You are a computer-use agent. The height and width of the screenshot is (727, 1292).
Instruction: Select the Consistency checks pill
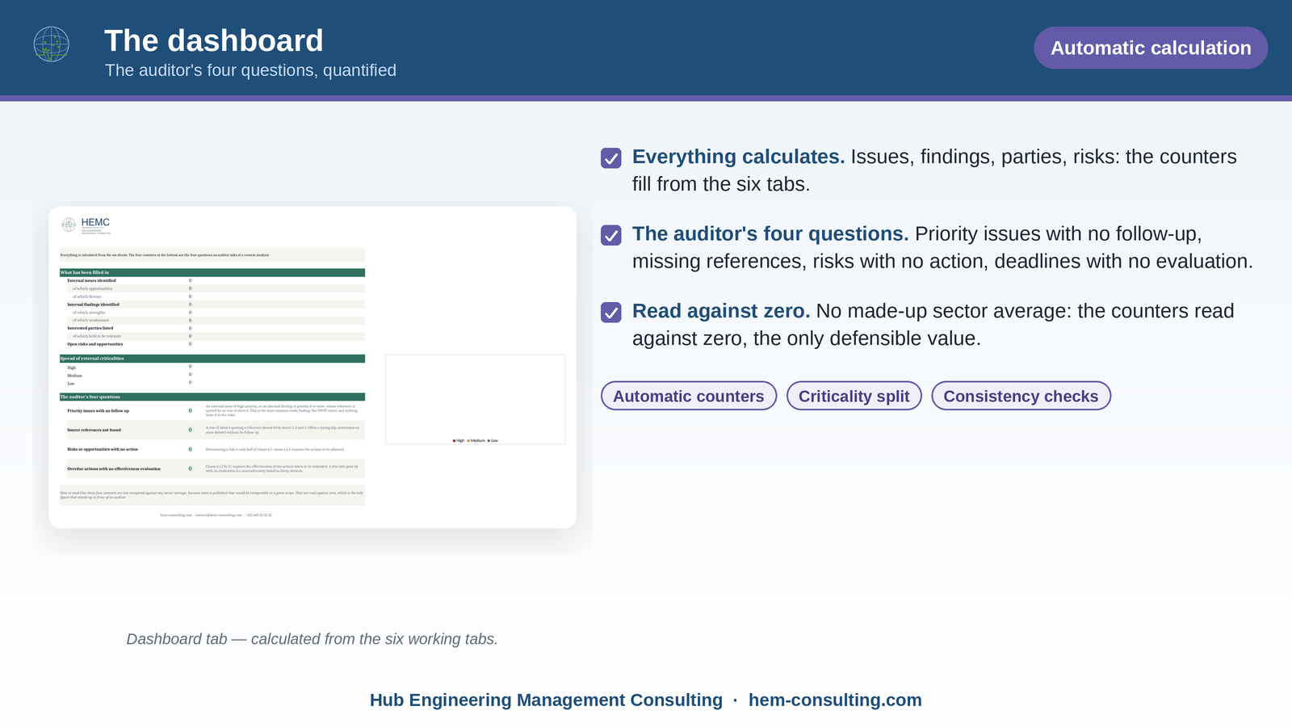coord(1021,396)
